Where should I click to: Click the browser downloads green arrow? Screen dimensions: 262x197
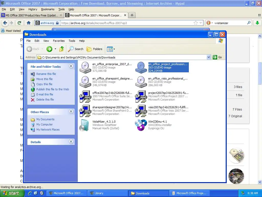tap(257, 23)
